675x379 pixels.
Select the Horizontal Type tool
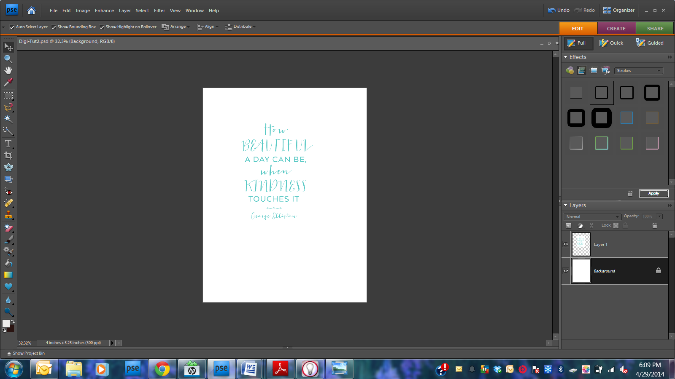click(x=8, y=144)
